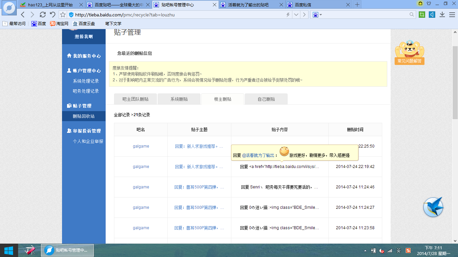Click the green crop screenshot icon

[422, 15]
